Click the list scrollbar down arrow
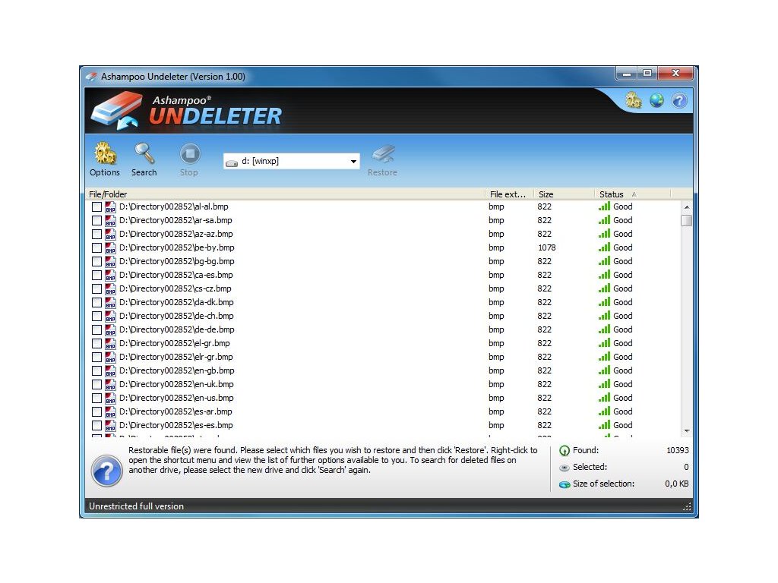 (x=687, y=431)
